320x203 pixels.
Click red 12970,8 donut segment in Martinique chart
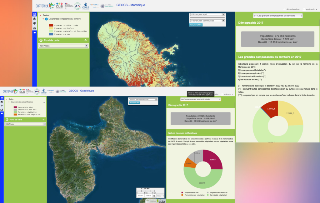(x=271, y=109)
